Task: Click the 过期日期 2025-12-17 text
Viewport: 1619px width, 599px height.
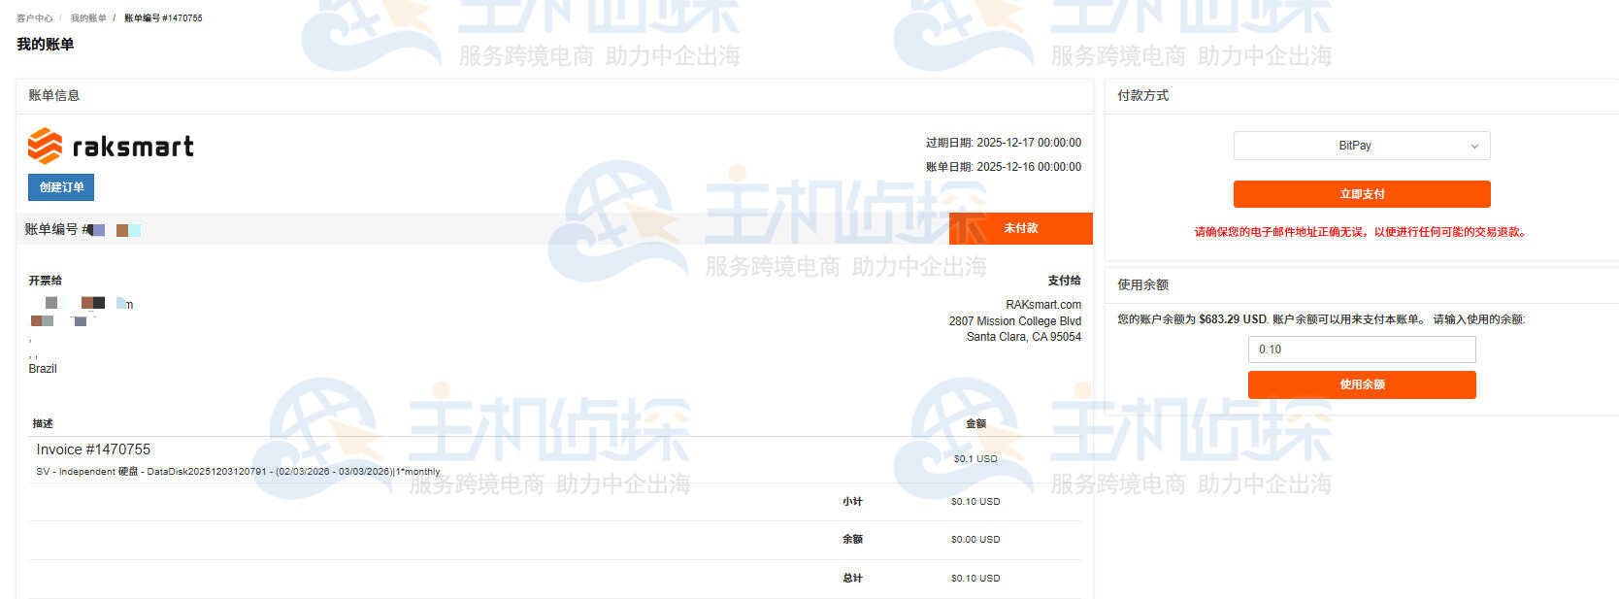Action: 1004,143
